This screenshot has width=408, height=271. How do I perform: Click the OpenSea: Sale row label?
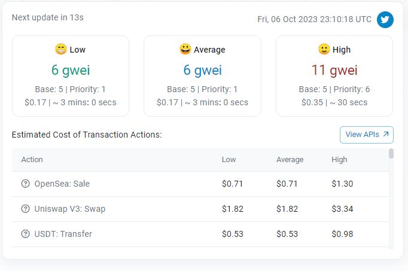click(x=62, y=184)
